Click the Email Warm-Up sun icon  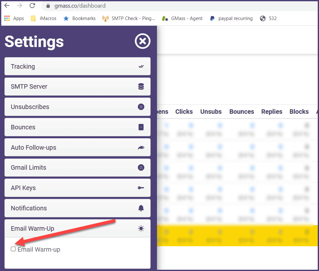141,228
